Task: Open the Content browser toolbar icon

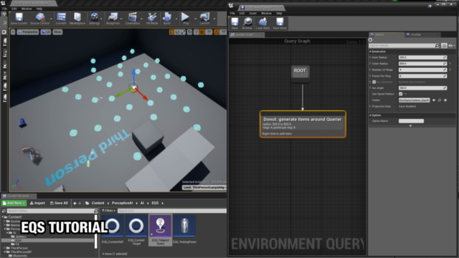Action: (61, 19)
